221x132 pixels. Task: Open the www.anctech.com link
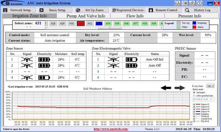111,129
